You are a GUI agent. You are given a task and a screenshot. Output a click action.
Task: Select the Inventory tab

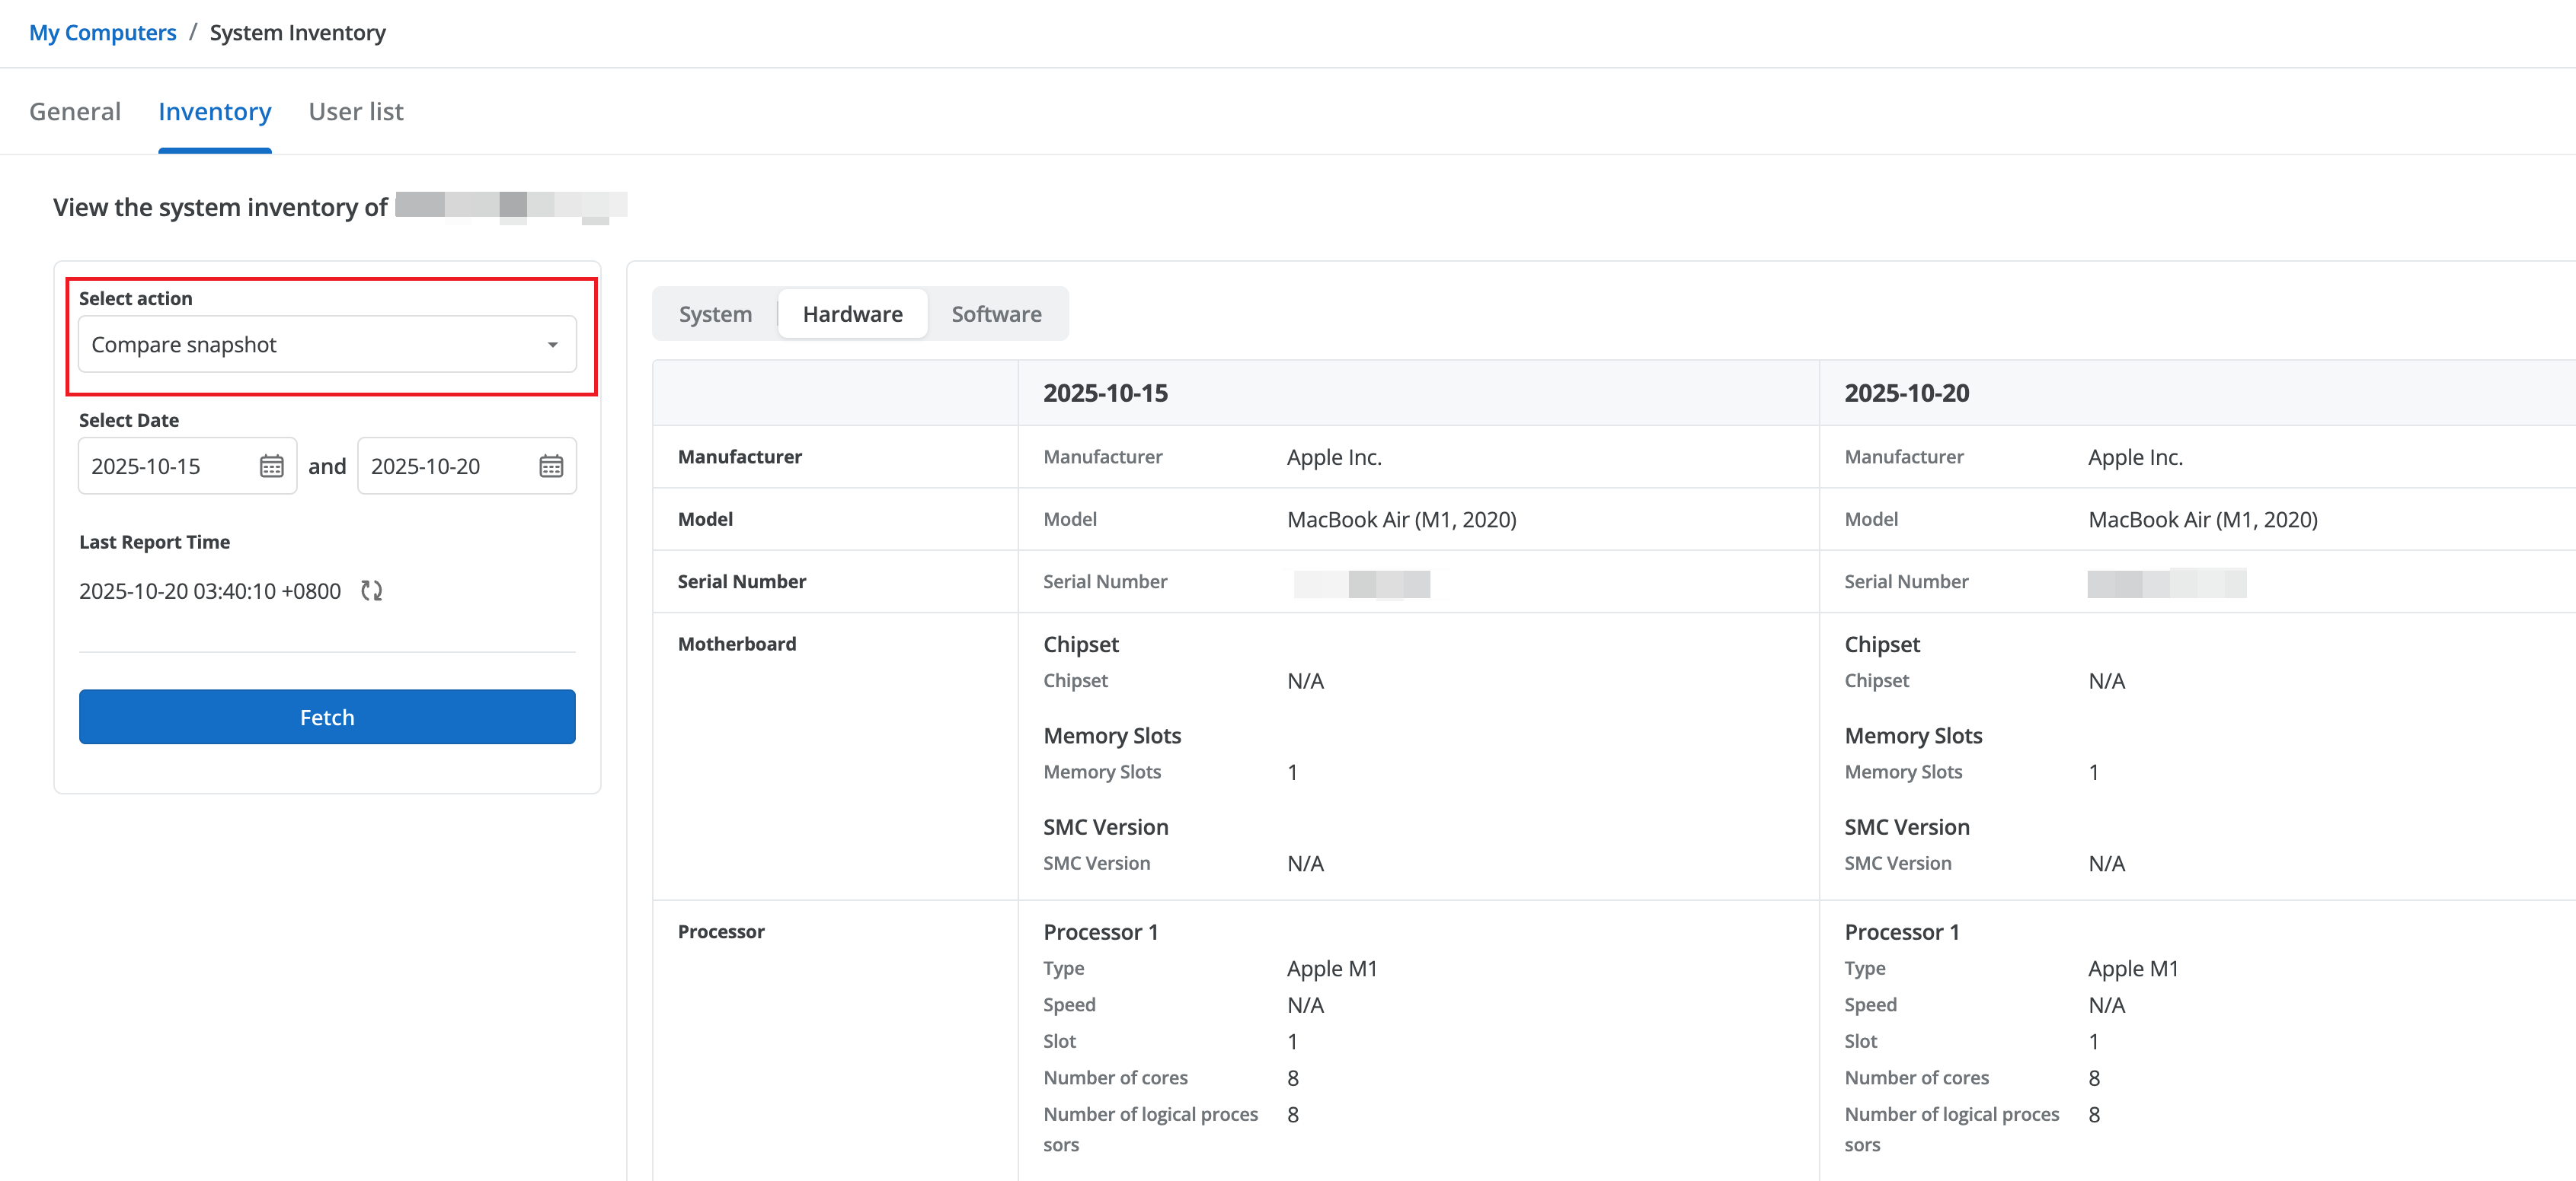coord(215,112)
